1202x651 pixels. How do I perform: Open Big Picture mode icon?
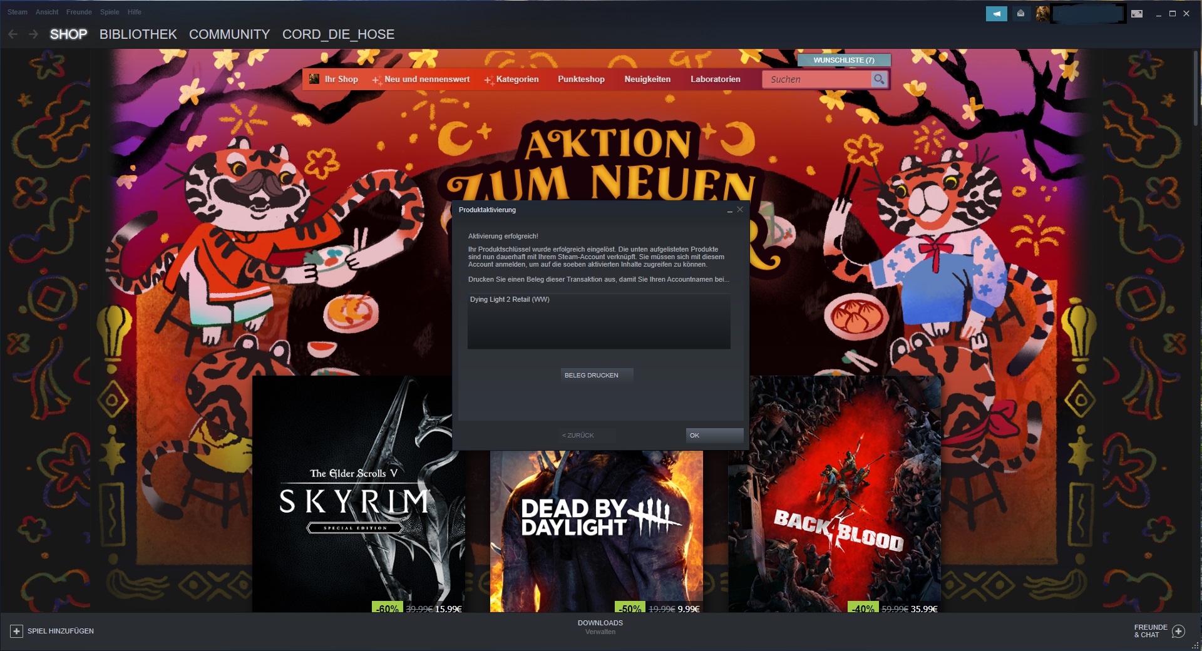click(1137, 13)
